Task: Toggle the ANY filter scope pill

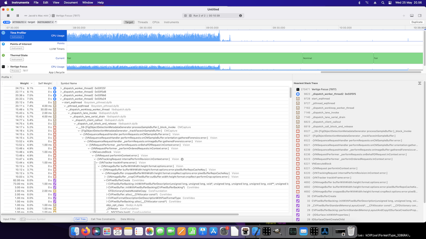Action: 6,22
